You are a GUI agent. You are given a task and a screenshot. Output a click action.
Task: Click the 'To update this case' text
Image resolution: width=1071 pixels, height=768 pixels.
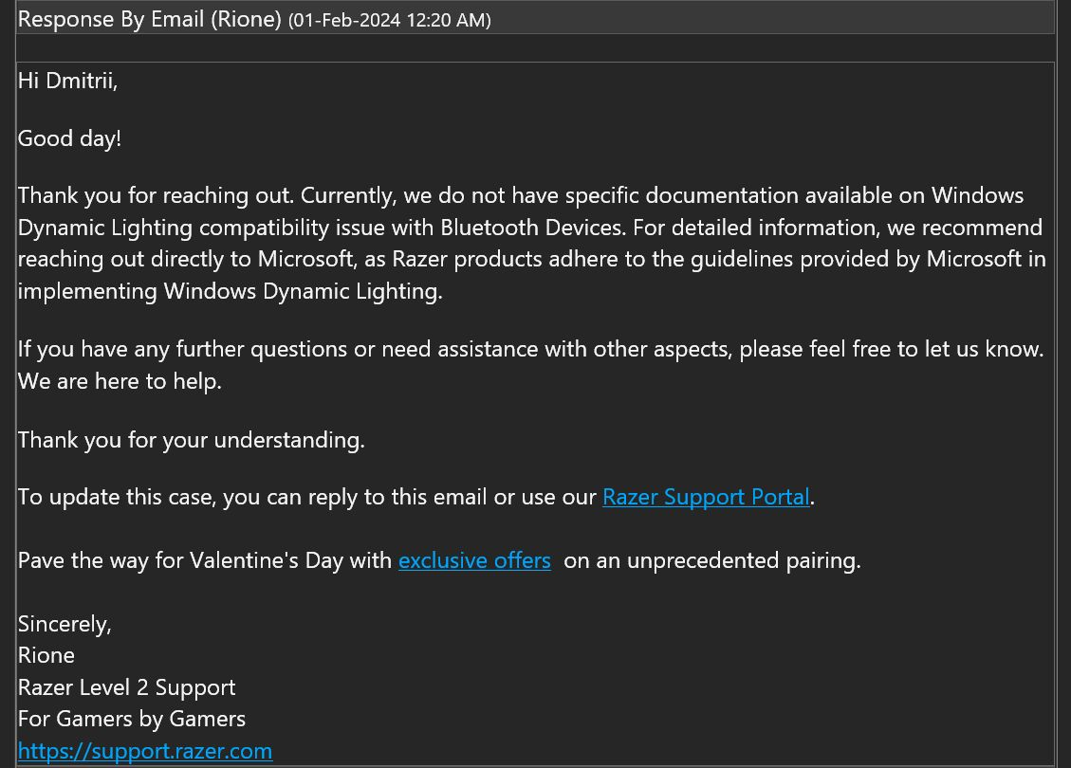117,497
